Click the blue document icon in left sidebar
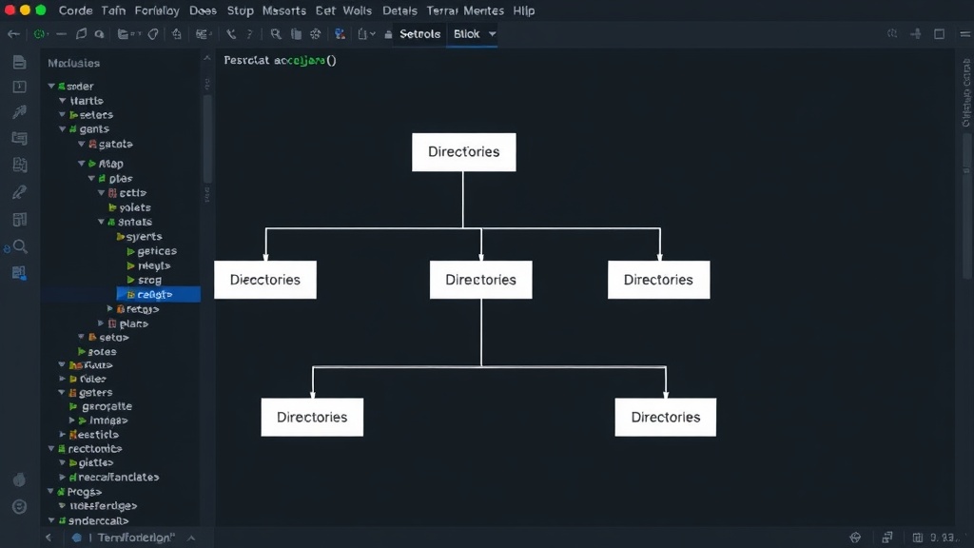974x548 pixels. click(x=19, y=273)
